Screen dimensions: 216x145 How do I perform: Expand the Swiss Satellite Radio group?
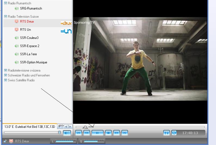[x=5, y=80]
